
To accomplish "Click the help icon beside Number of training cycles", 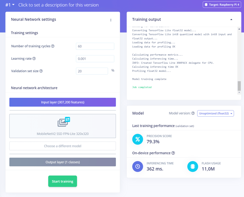I will (53, 46).
